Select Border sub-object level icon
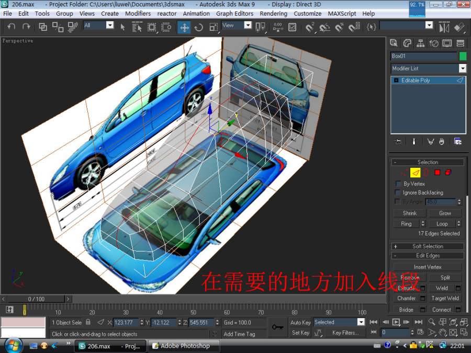 coord(426,173)
